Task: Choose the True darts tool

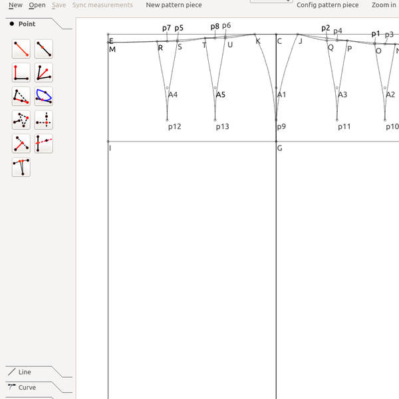Action: click(x=21, y=167)
